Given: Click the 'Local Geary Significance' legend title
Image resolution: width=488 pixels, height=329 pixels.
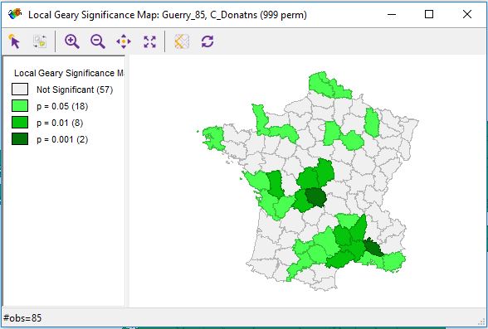Looking at the screenshot, I should tap(69, 73).
